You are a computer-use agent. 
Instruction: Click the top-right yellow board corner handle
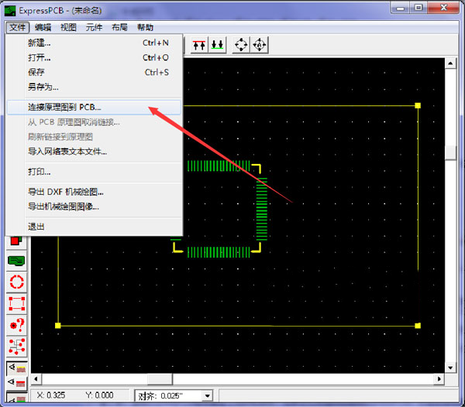(x=418, y=106)
